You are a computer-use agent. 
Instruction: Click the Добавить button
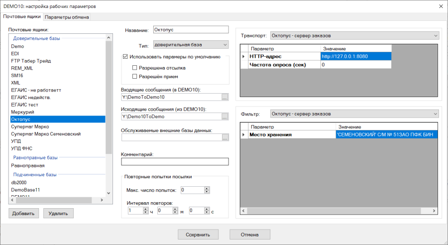coord(23,213)
